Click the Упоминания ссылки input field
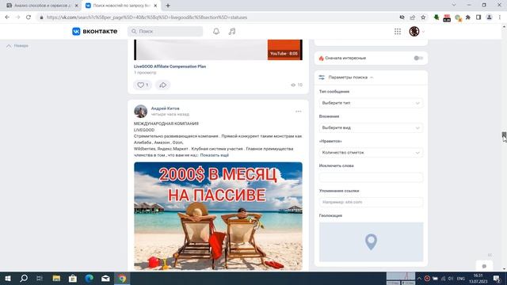The width and height of the screenshot is (507, 285). [371, 202]
